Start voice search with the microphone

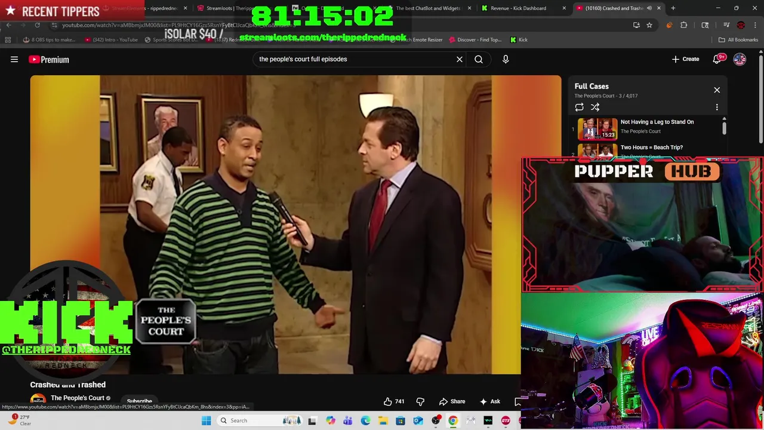(506, 59)
